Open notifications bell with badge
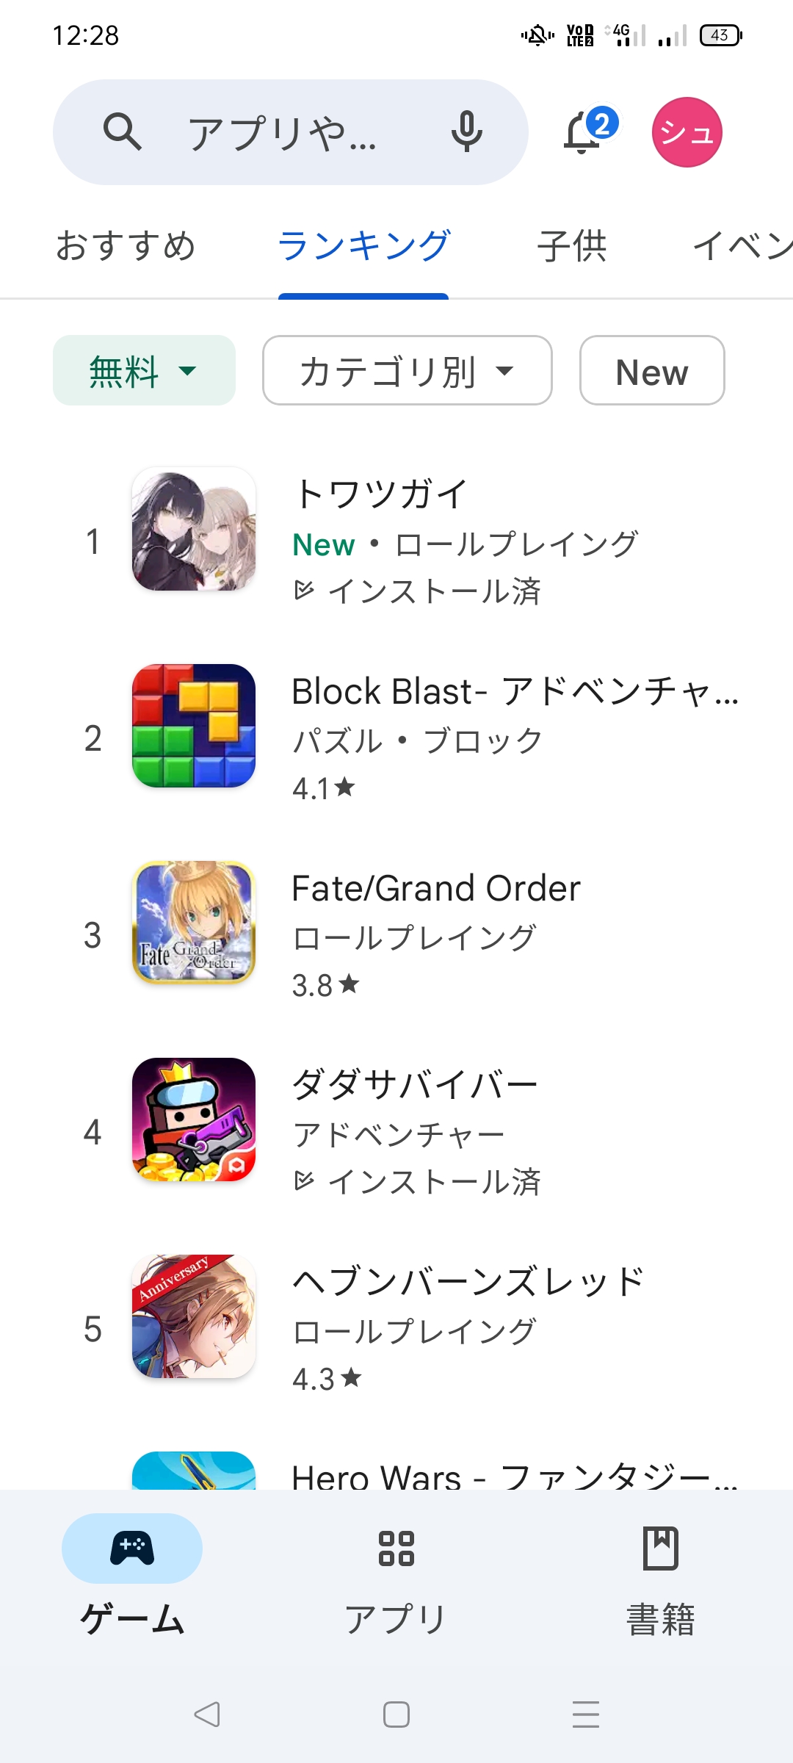Viewport: 793px width, 1763px height. click(x=585, y=132)
